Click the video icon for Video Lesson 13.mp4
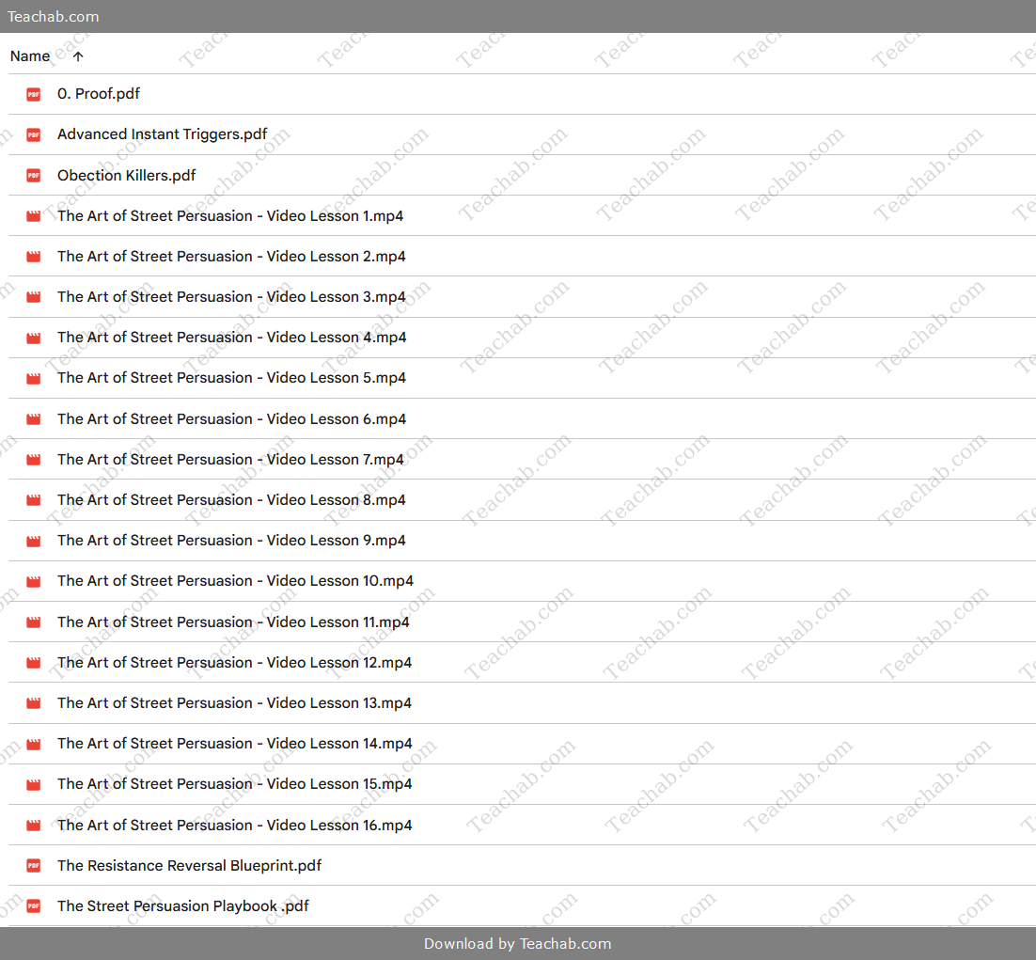 pos(34,703)
